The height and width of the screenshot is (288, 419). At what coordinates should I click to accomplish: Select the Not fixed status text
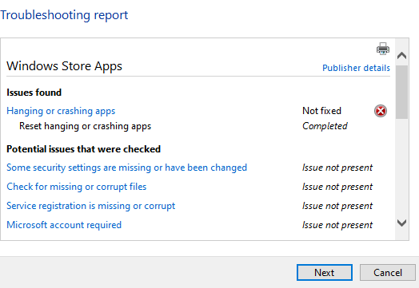(x=321, y=111)
